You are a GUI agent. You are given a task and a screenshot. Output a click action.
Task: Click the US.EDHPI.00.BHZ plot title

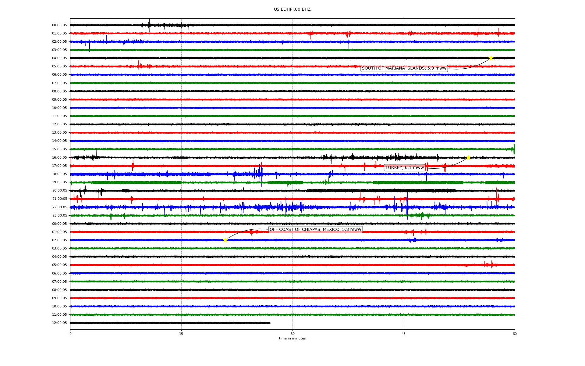pos(292,9)
